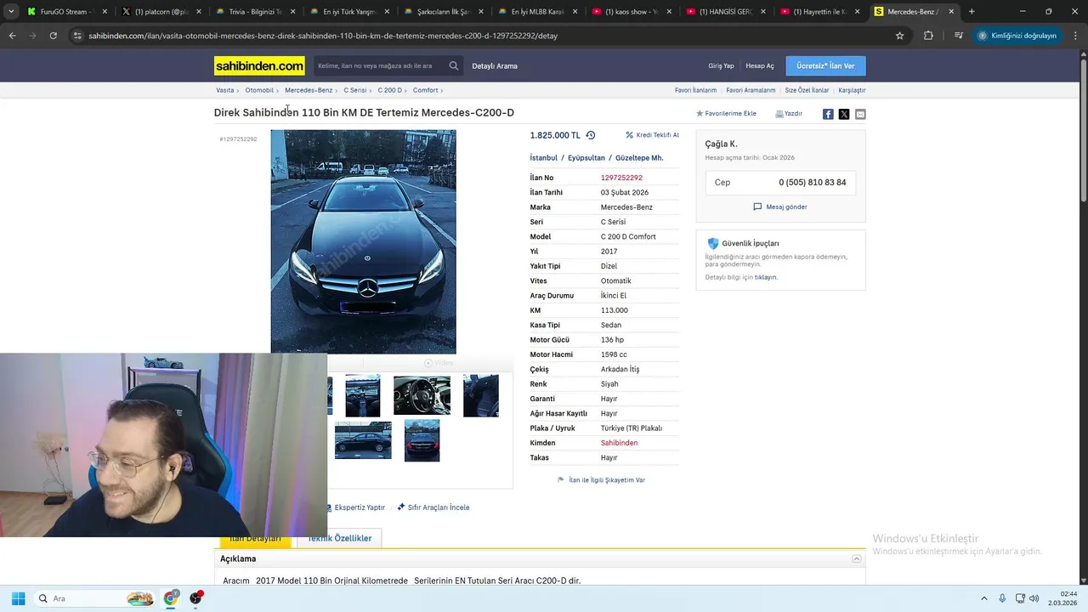Click the sahibinden.com logo
Image resolution: width=1088 pixels, height=612 pixels.
(259, 65)
